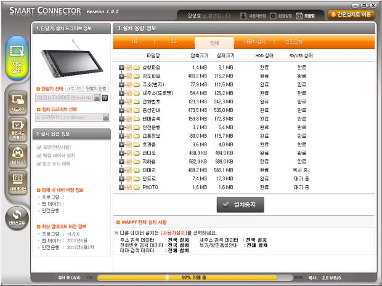Switch to the 사용자설치 tab
Screen dimensions: 382x286
254,42
